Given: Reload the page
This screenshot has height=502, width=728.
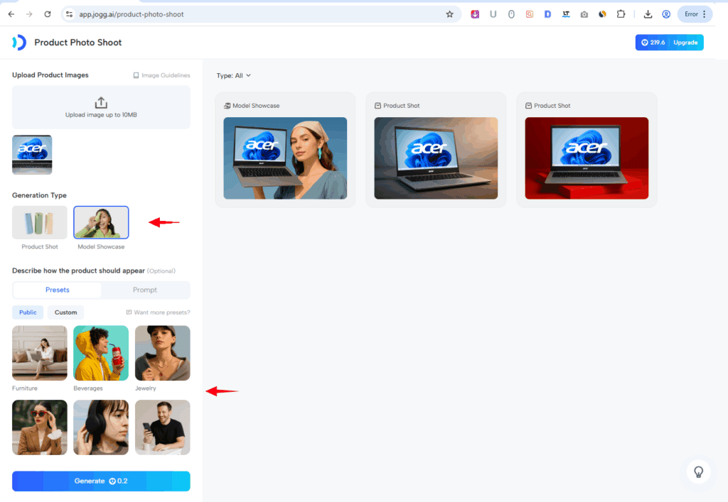Looking at the screenshot, I should [48, 14].
